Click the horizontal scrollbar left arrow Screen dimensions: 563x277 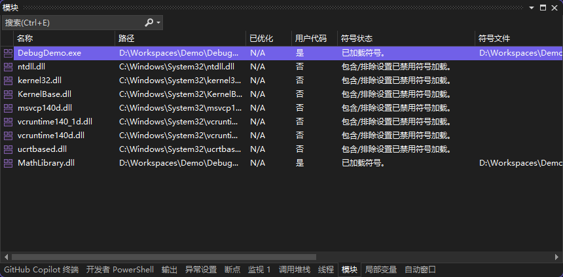click(x=6, y=257)
